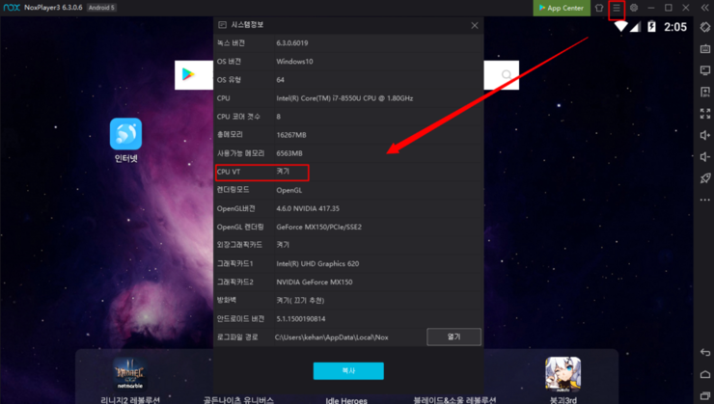Click the Nox logo in title bar

[12, 8]
